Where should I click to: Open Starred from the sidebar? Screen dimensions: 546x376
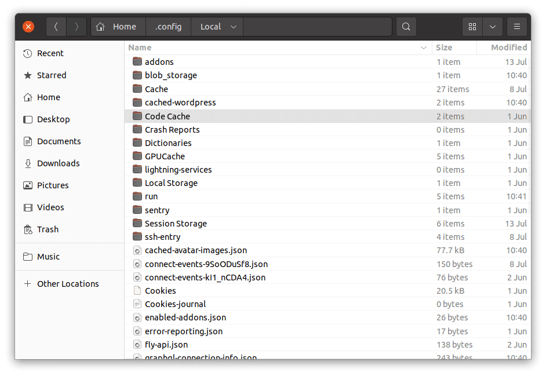pyautogui.click(x=50, y=75)
